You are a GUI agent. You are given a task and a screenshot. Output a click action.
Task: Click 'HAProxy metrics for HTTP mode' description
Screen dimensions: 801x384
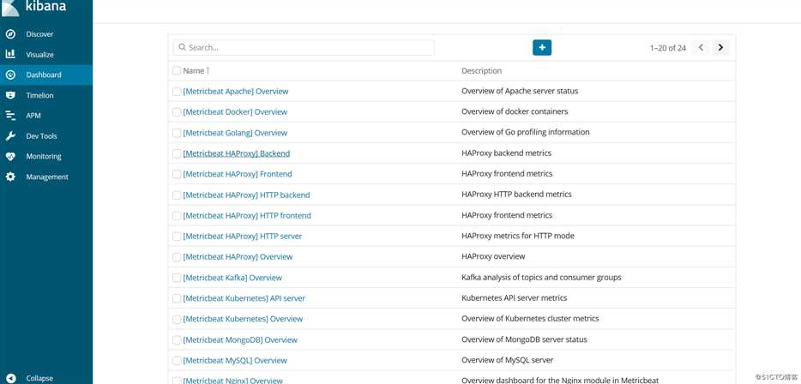(517, 236)
